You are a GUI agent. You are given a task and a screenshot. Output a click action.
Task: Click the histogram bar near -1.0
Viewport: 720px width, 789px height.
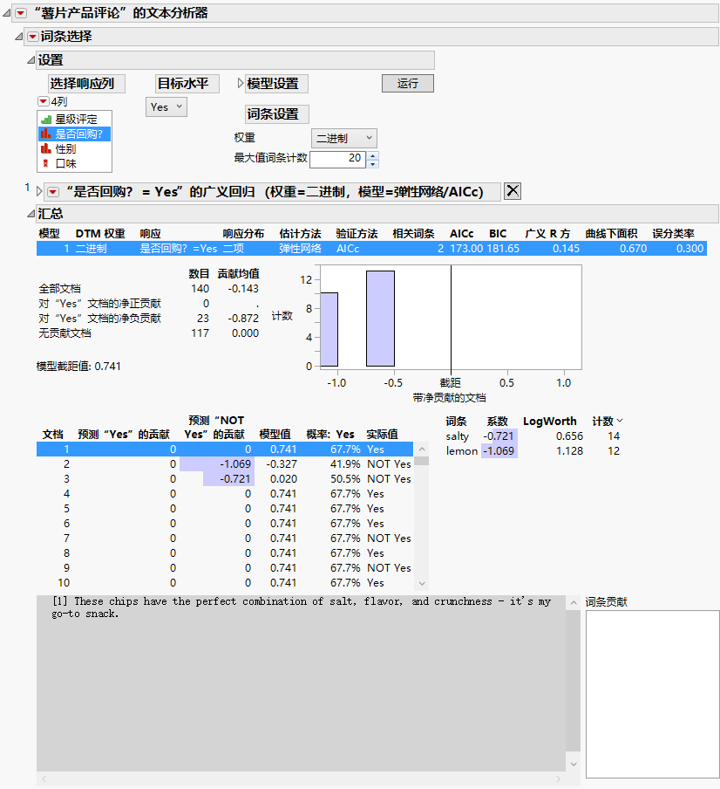tap(329, 329)
